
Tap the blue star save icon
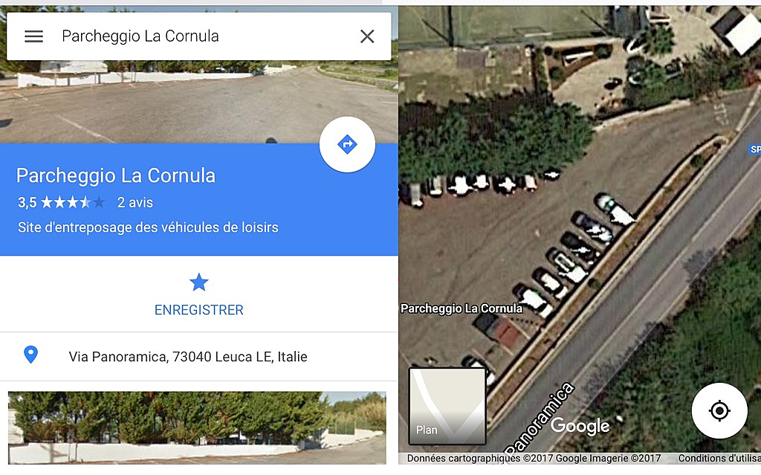199,282
